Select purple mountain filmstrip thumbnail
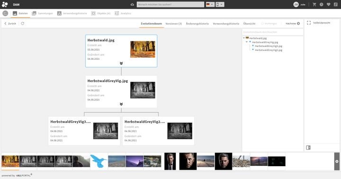Viewport: 341px width, 179px height. coord(135,161)
